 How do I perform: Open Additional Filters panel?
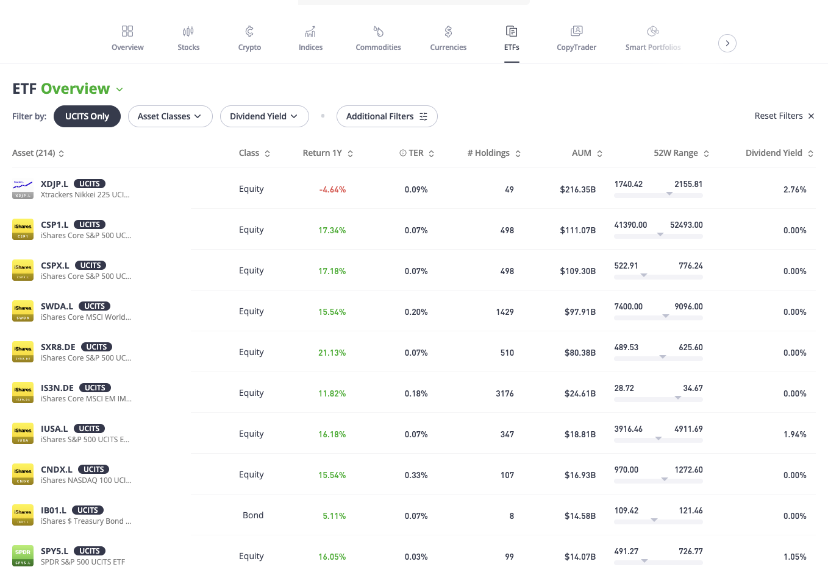pos(387,116)
